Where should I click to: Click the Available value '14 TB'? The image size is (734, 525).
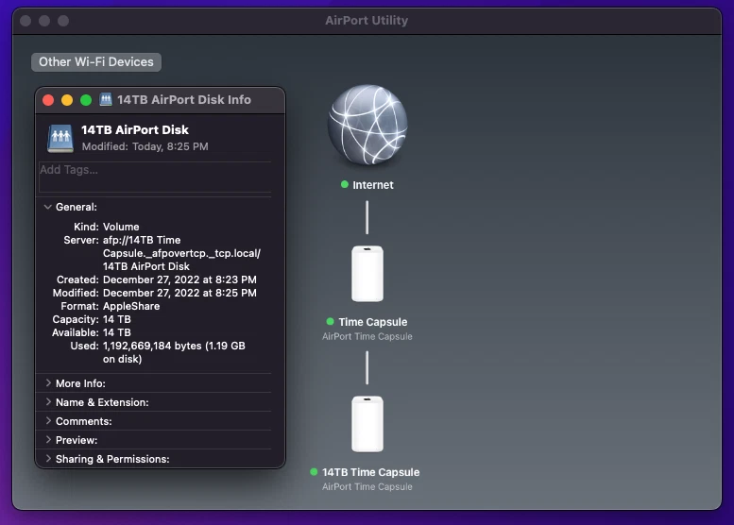(117, 332)
